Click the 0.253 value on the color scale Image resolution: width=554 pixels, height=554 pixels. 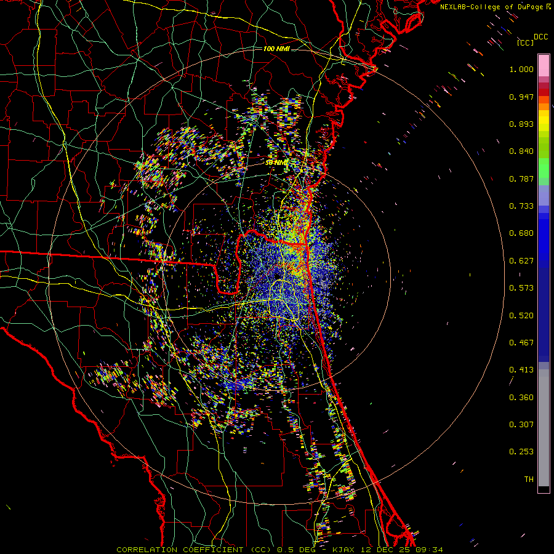coord(521,452)
